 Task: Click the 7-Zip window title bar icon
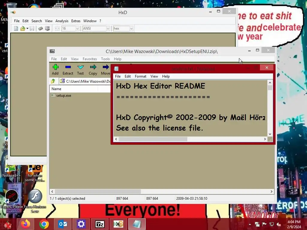click(x=52, y=51)
